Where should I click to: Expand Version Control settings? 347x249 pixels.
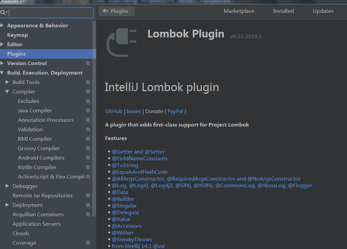[x=2, y=63]
